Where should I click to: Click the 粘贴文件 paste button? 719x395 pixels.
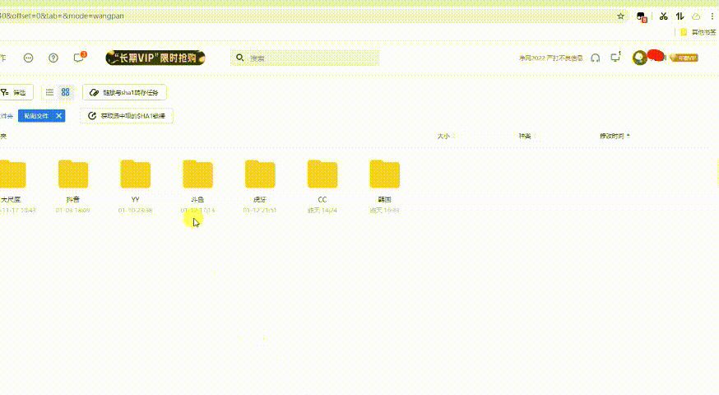[36, 116]
